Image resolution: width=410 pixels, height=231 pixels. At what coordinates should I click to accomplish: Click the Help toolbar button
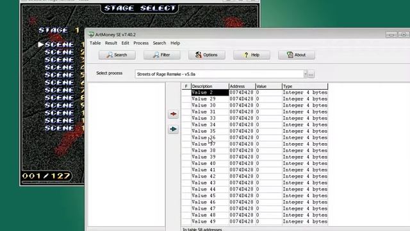tap(252, 55)
